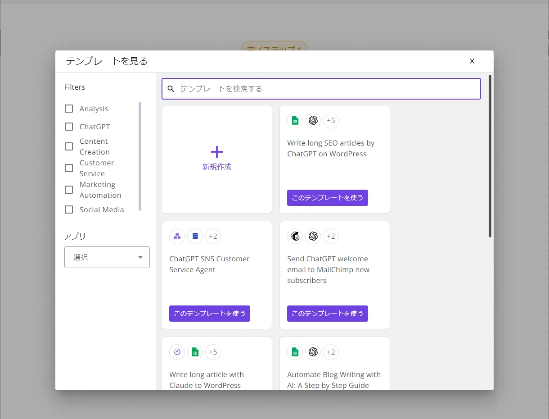This screenshot has width=549, height=419.
Task: Enable the Analysis filter checkbox
Action: coord(69,109)
